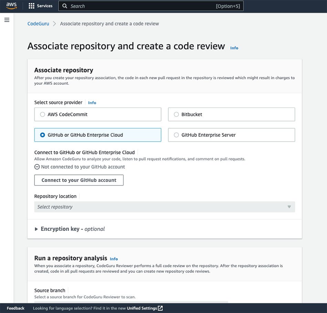Click the search magnifier icon

click(65, 6)
